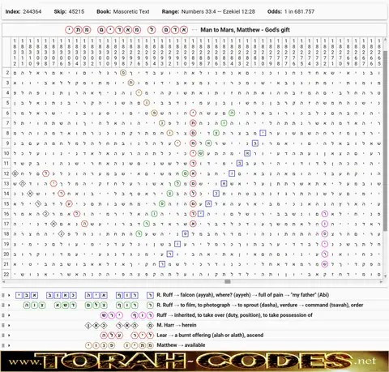Grab the drag handle of the 'Ruff → inherited' row

[3, 315]
